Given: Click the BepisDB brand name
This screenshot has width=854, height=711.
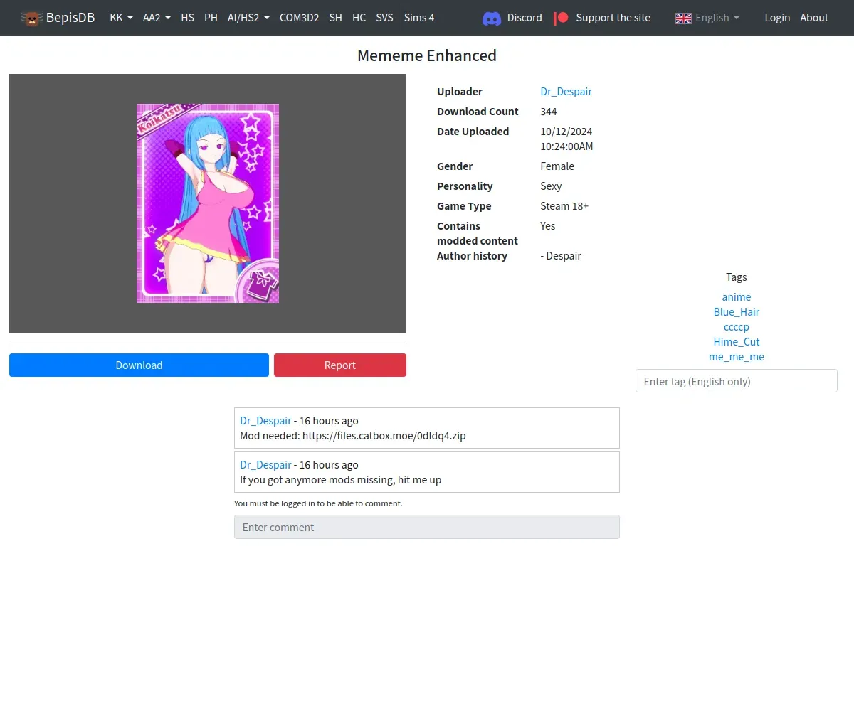Looking at the screenshot, I should [x=70, y=18].
